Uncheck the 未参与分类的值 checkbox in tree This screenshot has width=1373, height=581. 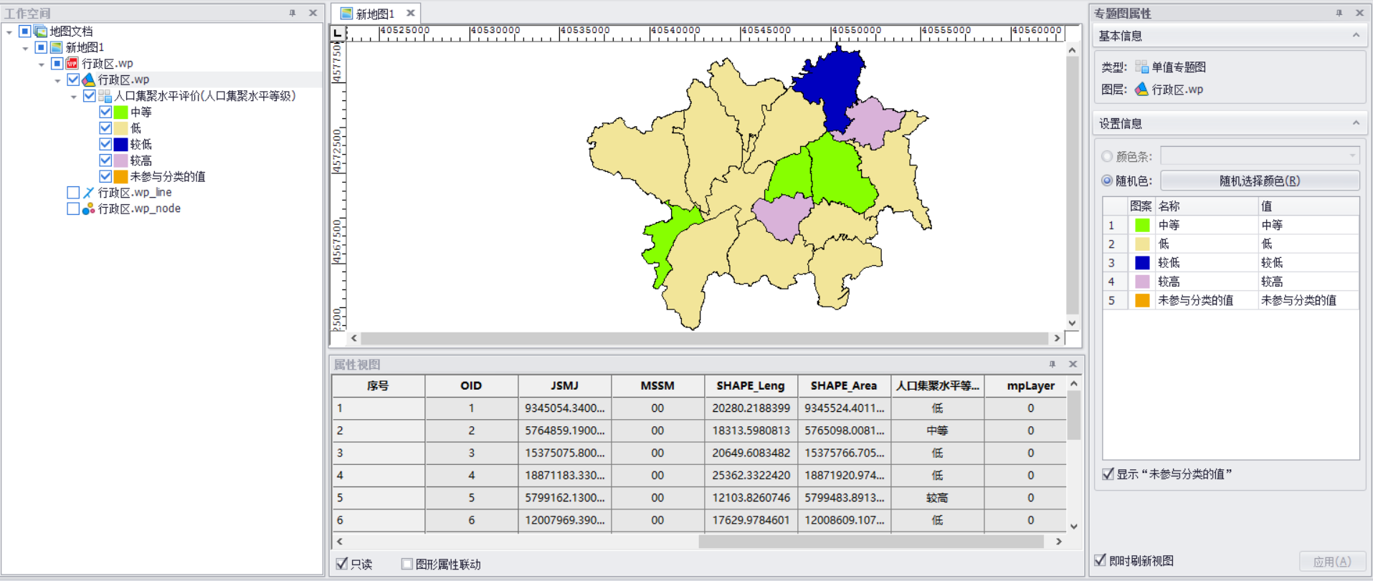click(x=105, y=176)
